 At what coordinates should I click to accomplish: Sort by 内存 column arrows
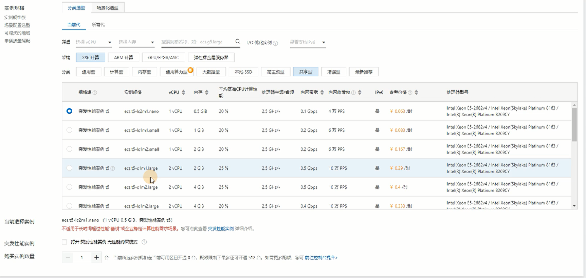pyautogui.click(x=206, y=92)
